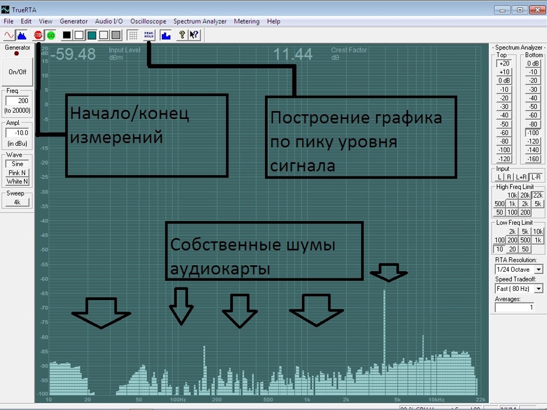Open the Speed Tradeoff dropdown
This screenshot has width=547, height=410.
[538, 289]
